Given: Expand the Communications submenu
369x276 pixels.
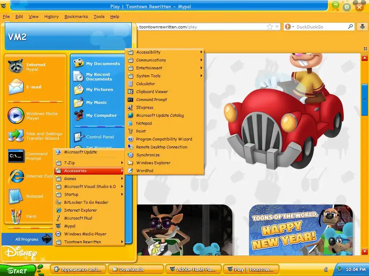Looking at the screenshot, I should pos(165,60).
